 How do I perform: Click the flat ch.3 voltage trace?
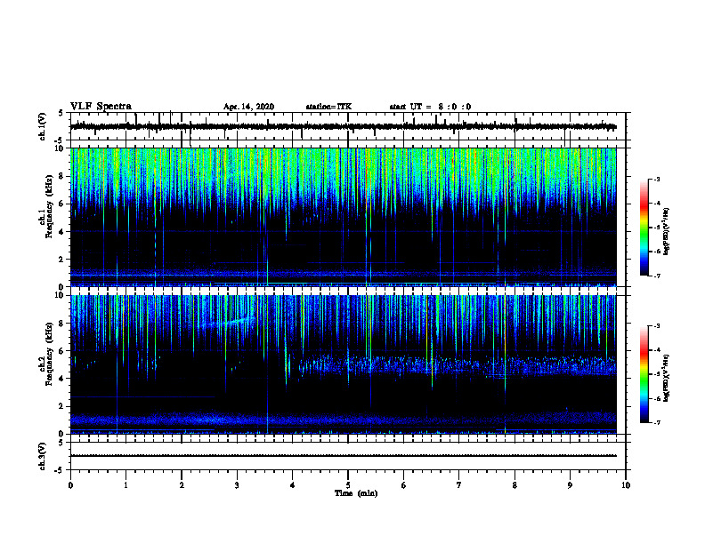pyautogui.click(x=343, y=456)
